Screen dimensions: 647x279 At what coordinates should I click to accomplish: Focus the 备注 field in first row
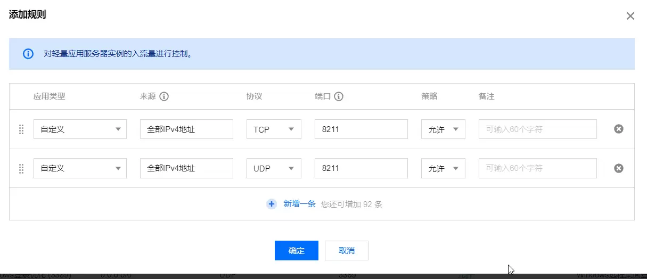coord(538,129)
